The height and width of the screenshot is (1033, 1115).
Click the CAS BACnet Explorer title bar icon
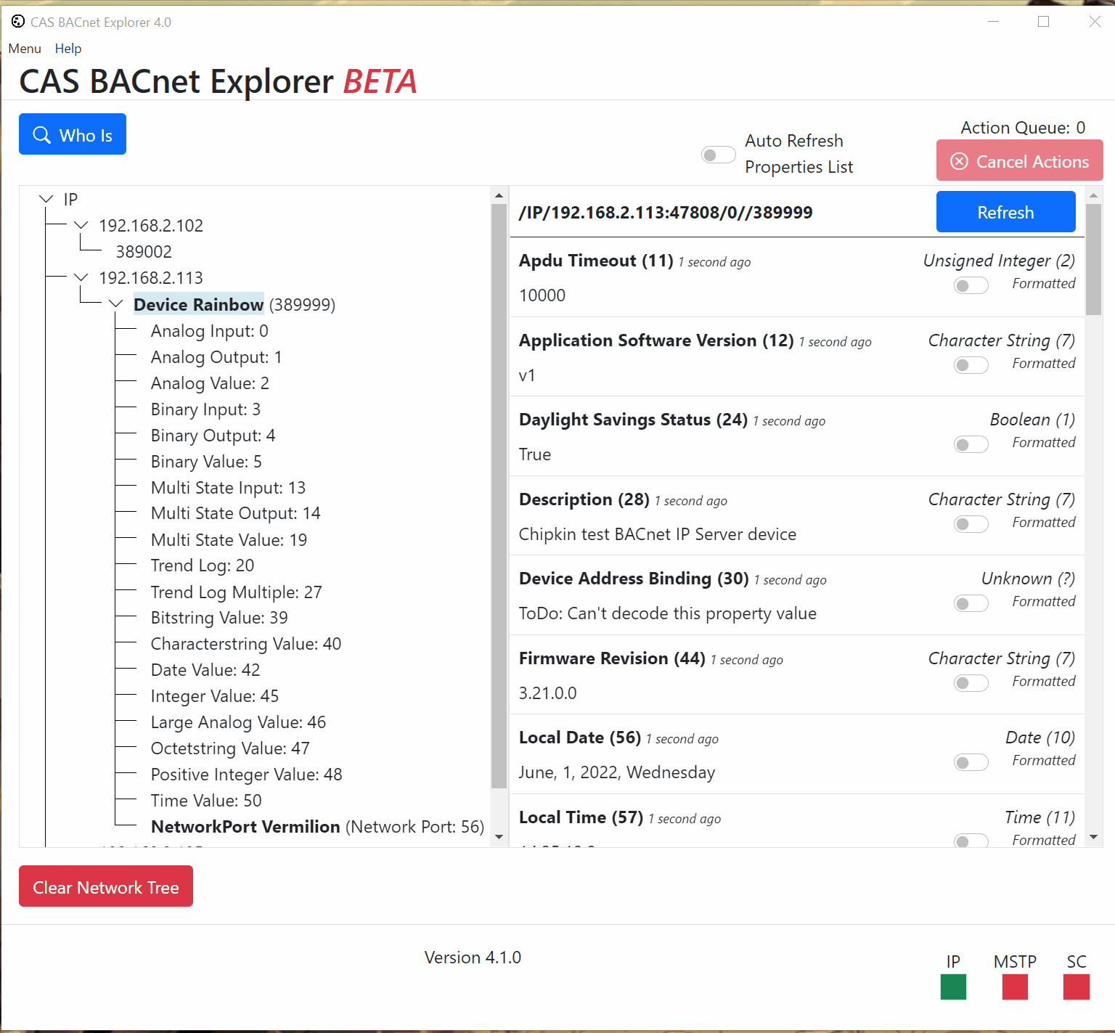point(18,22)
